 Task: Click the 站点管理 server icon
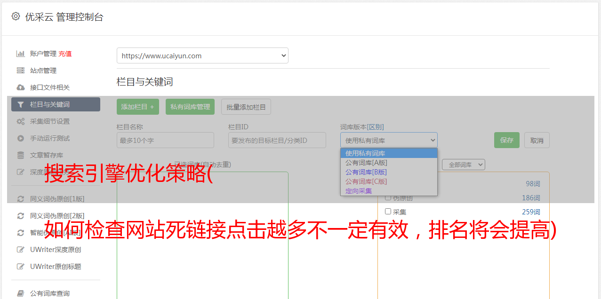point(20,71)
